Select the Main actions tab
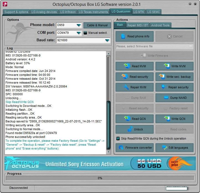The width and height of the screenshot is (200, 193). (120, 25)
